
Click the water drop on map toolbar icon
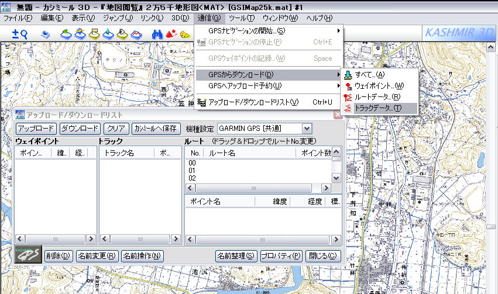point(108,34)
